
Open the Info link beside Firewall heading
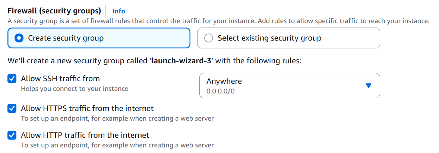click(x=119, y=11)
